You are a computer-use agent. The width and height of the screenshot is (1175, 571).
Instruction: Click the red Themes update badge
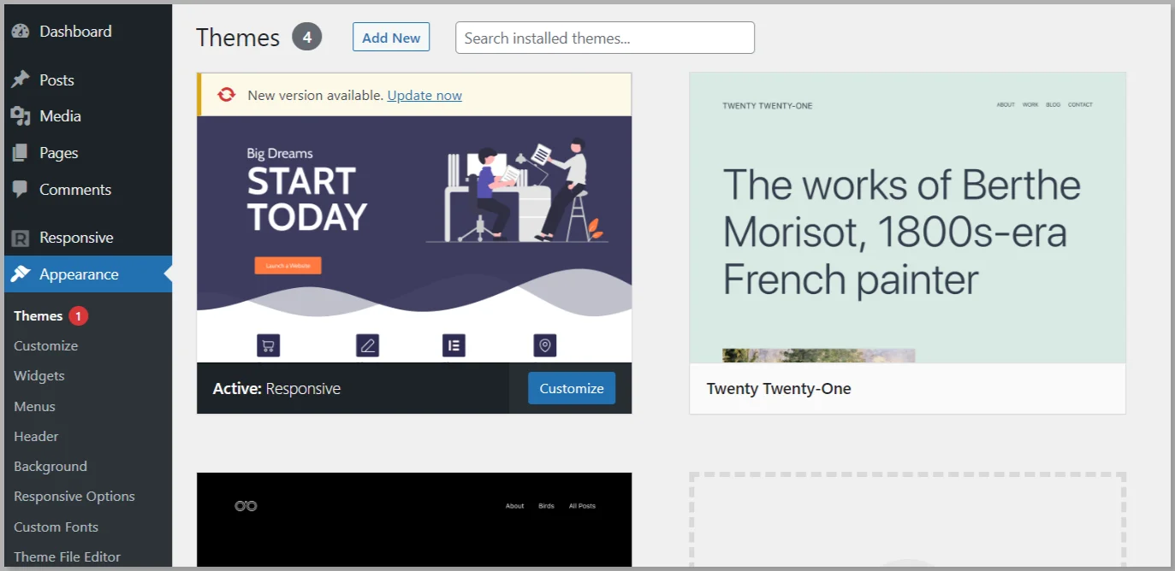(x=78, y=316)
